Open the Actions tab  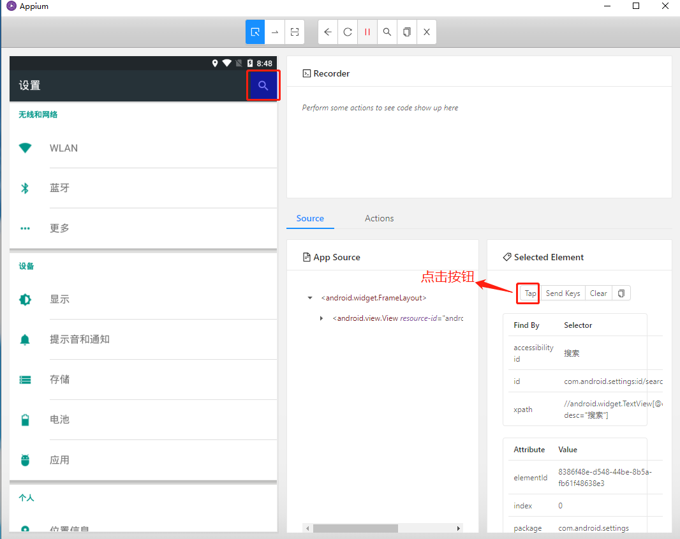(379, 218)
